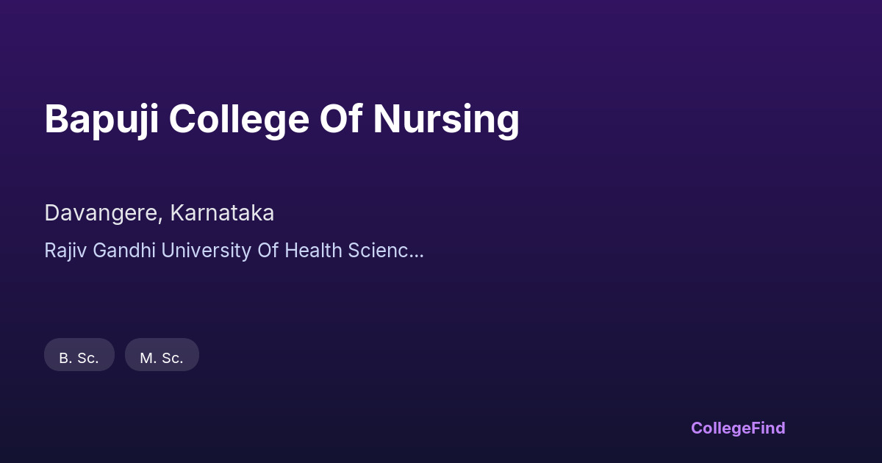Open the CollegeFind brand logo
The image size is (882, 463).
(737, 428)
